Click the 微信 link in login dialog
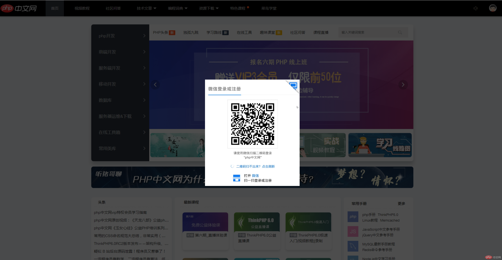The width and height of the screenshot is (502, 260). 255,176
